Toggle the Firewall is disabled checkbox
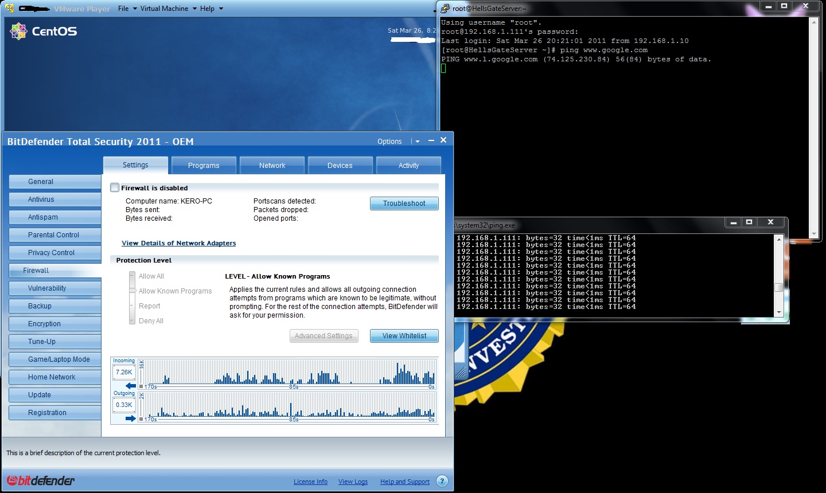This screenshot has height=493, width=826. pyautogui.click(x=115, y=187)
